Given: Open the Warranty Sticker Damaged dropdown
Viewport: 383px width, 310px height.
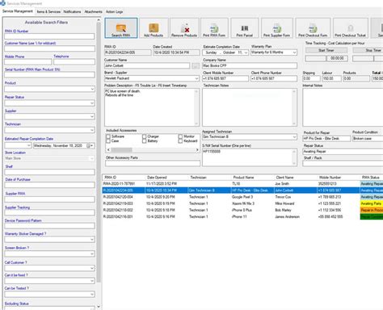Looking at the screenshot, I should click(x=92, y=240).
